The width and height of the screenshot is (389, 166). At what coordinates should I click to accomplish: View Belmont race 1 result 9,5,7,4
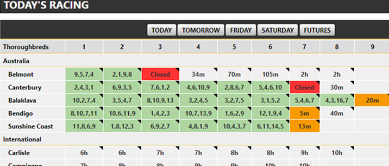coord(84,74)
